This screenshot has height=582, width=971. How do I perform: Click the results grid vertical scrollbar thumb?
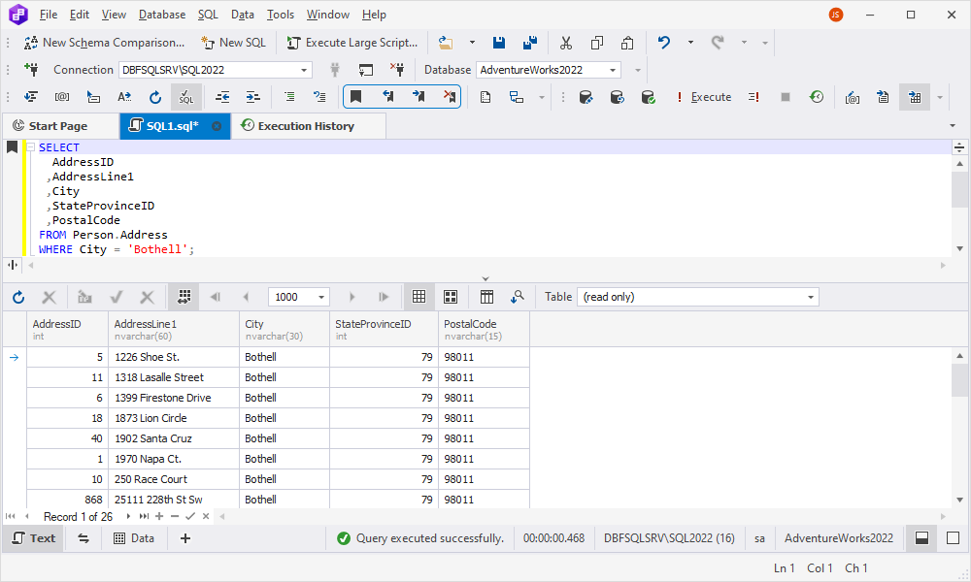pos(960,379)
